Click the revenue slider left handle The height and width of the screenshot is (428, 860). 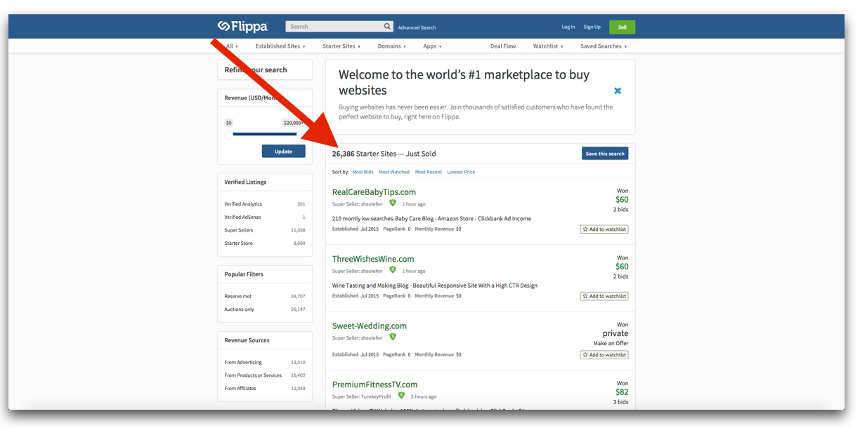coord(228,134)
